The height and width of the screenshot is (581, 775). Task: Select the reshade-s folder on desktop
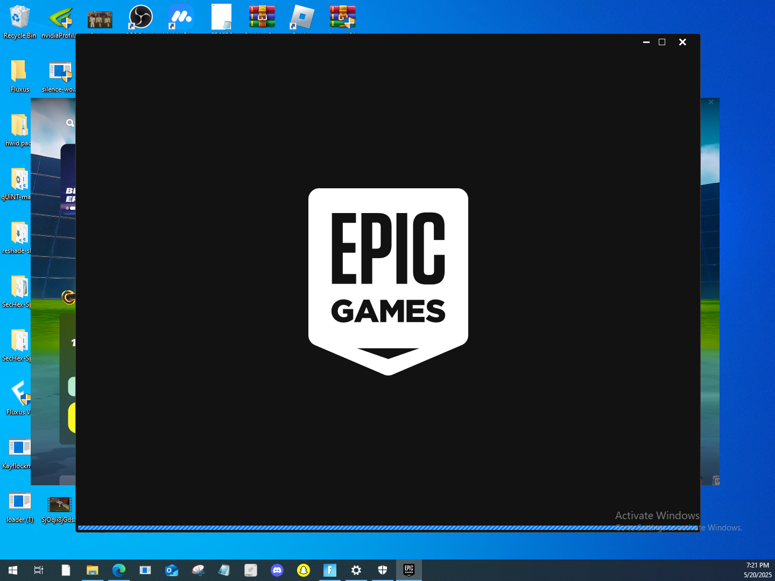pyautogui.click(x=17, y=237)
